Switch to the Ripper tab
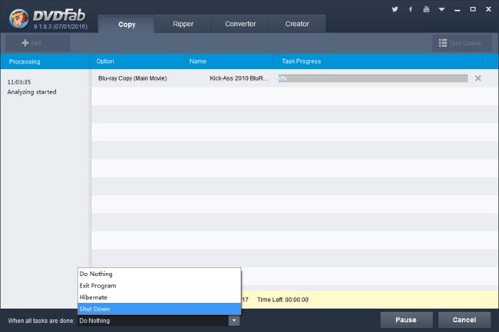 [183, 24]
